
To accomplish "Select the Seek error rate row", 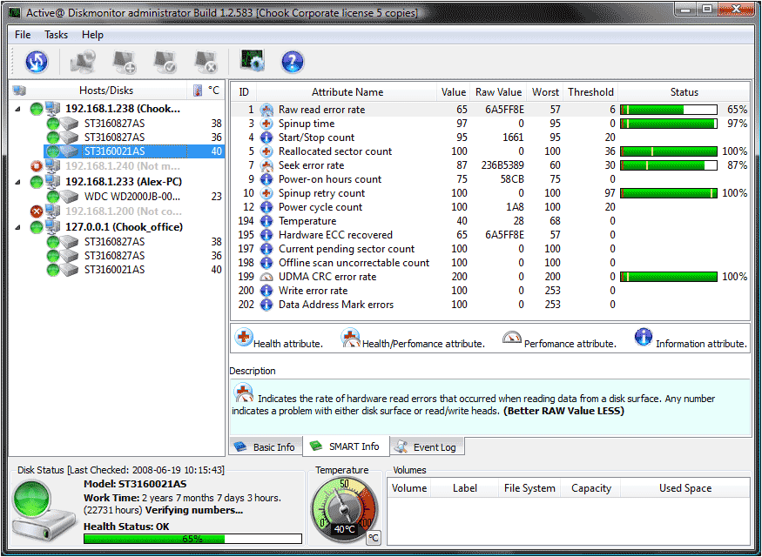I will pos(489,165).
